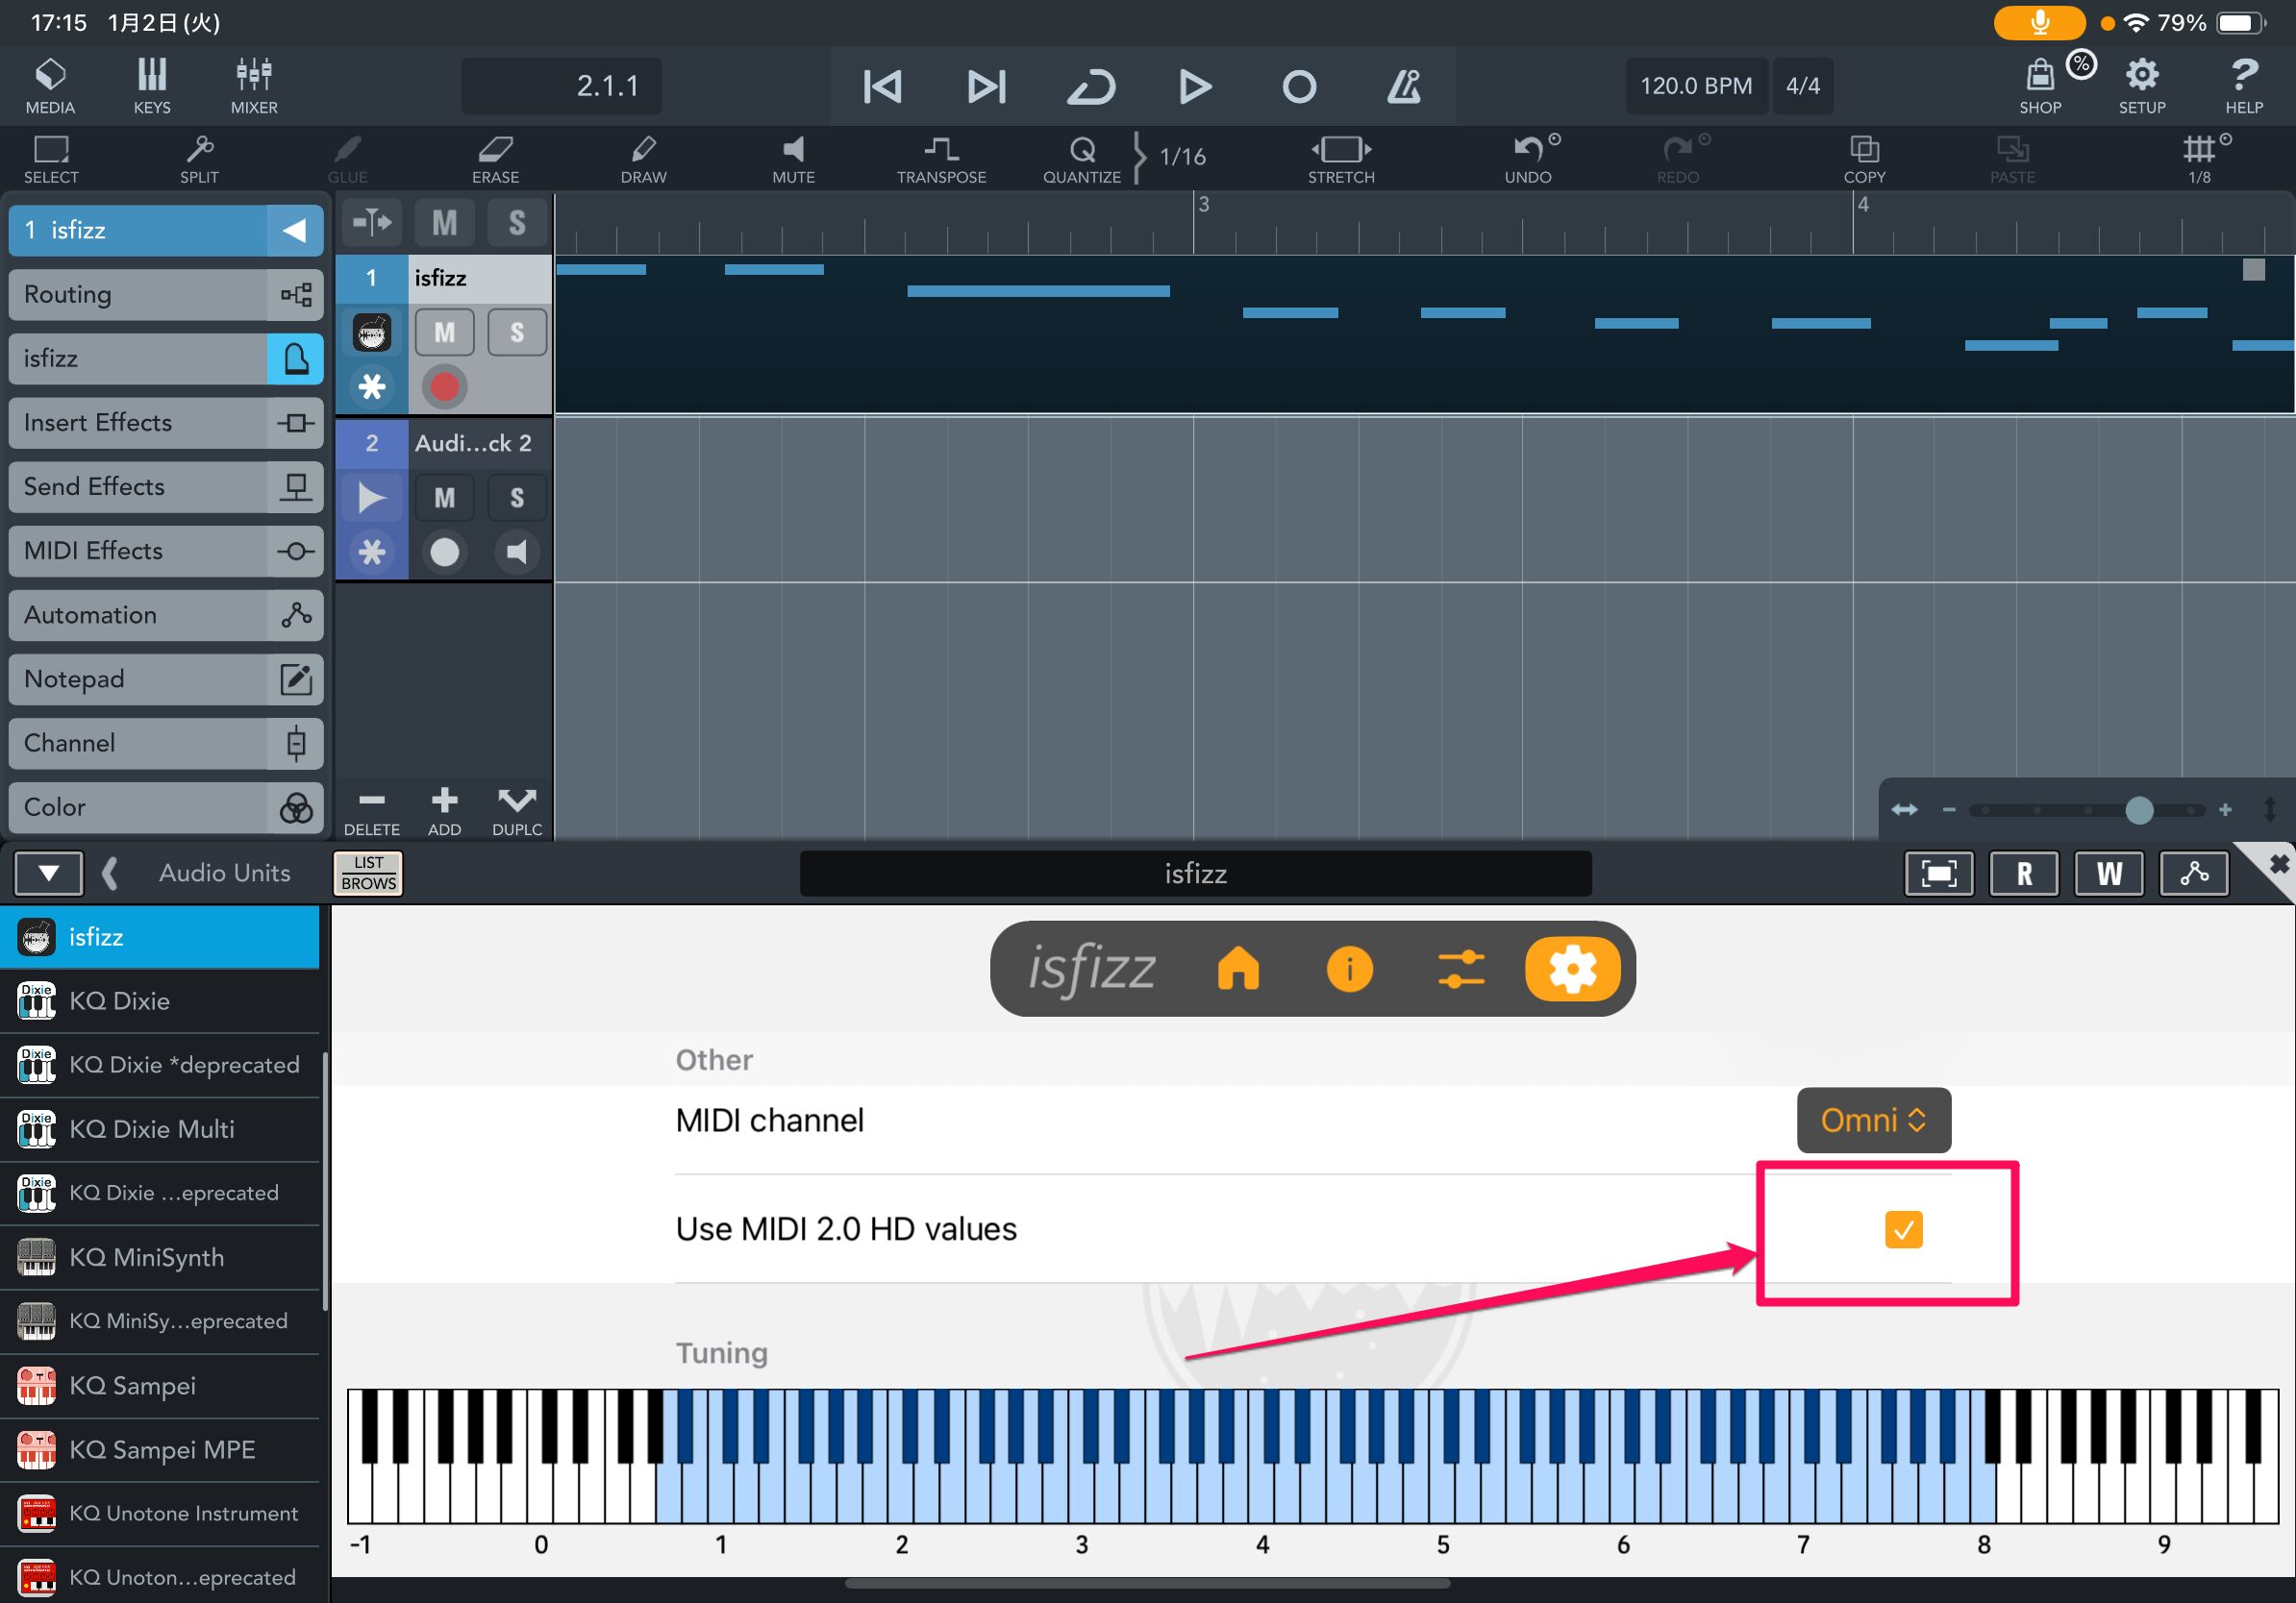Skip to end transport button
Image resolution: width=2296 pixels, height=1603 pixels.
(986, 86)
